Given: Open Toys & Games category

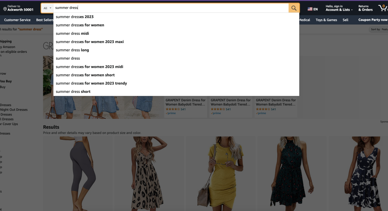Looking at the screenshot, I should click(x=326, y=20).
